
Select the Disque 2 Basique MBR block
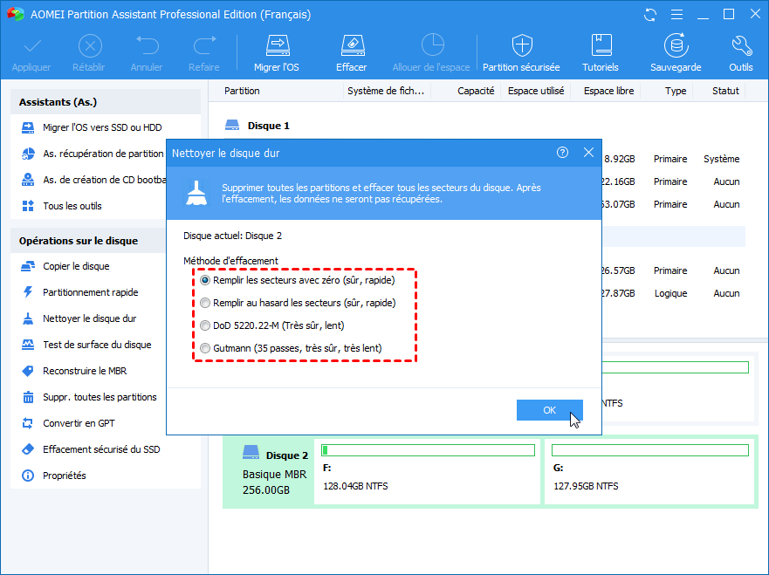click(x=268, y=472)
